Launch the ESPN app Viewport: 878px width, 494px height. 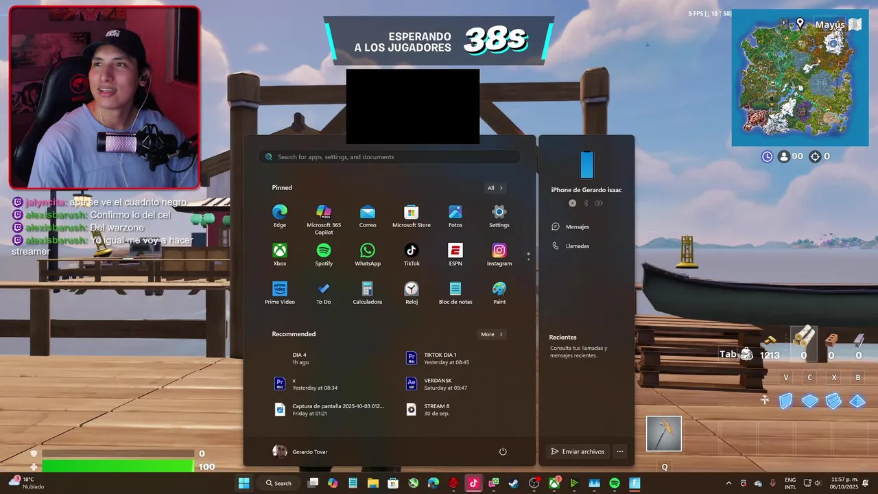[x=455, y=254]
